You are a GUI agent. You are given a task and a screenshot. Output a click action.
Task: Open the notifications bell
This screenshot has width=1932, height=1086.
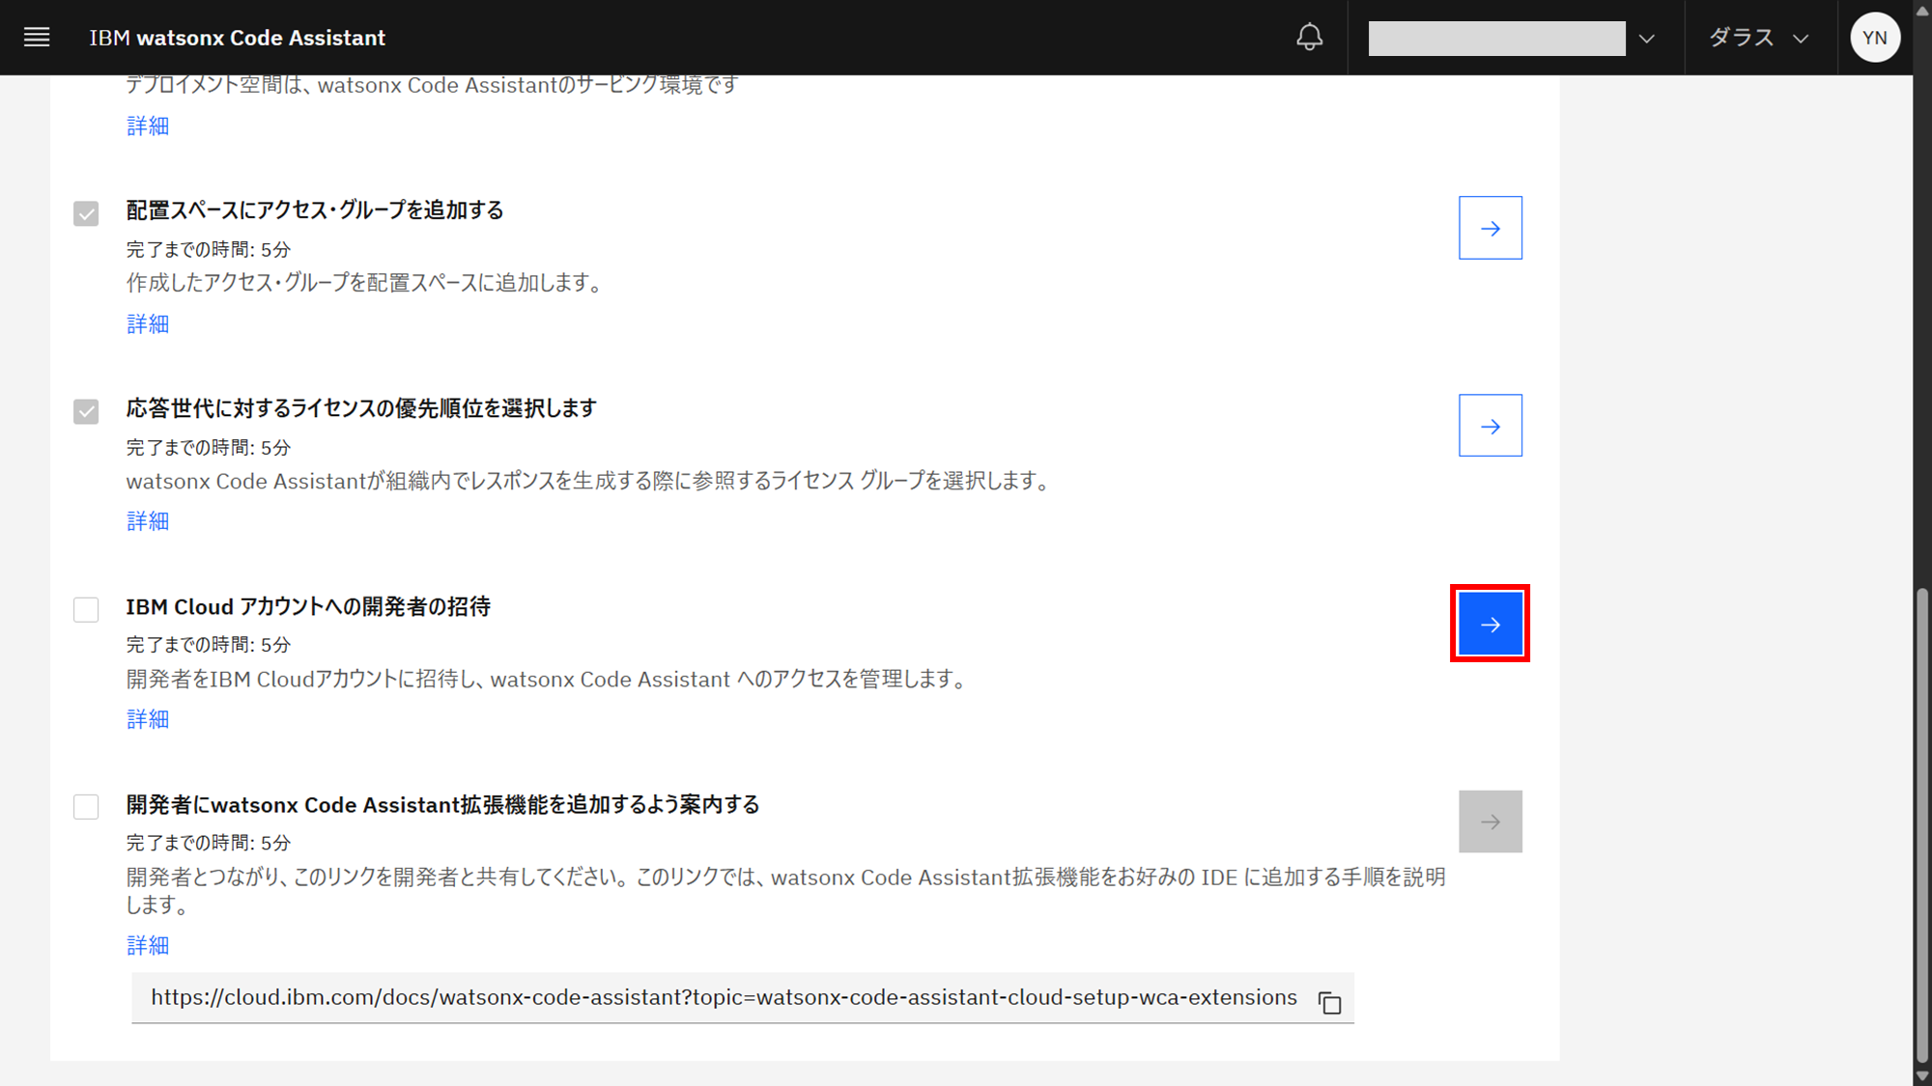click(1309, 38)
